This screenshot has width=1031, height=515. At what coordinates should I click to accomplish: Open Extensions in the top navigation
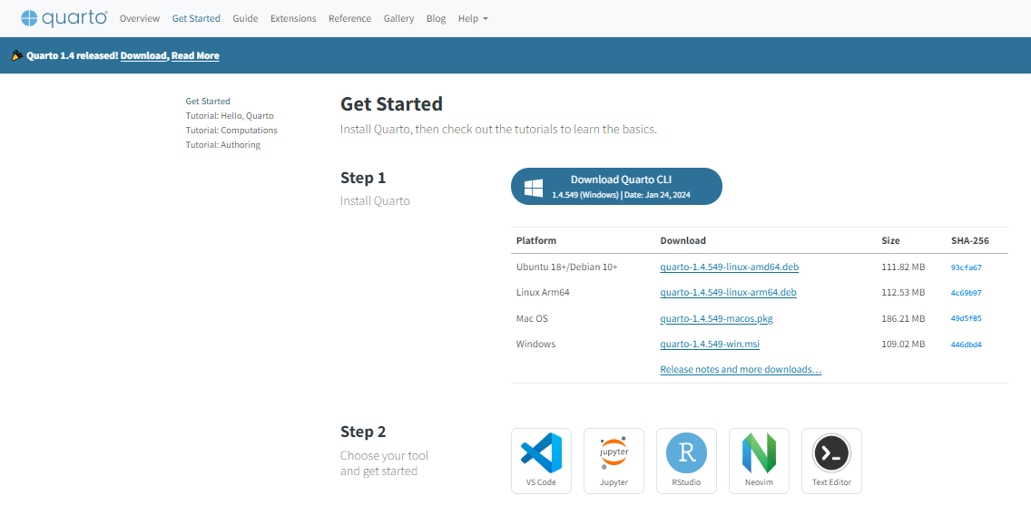click(x=293, y=18)
